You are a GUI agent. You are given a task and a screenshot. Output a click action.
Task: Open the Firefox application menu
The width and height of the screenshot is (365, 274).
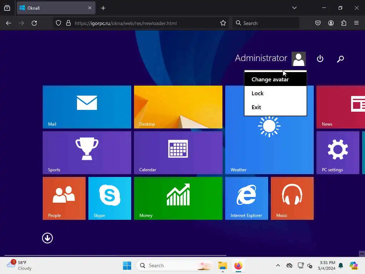click(x=356, y=23)
